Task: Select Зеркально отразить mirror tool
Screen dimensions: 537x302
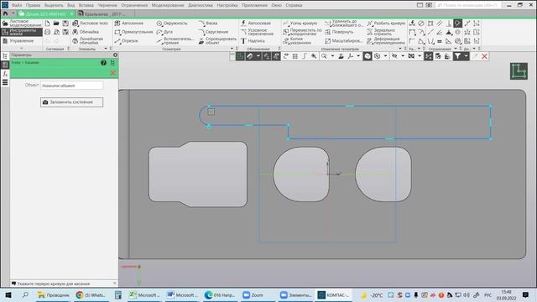Action: (x=381, y=32)
